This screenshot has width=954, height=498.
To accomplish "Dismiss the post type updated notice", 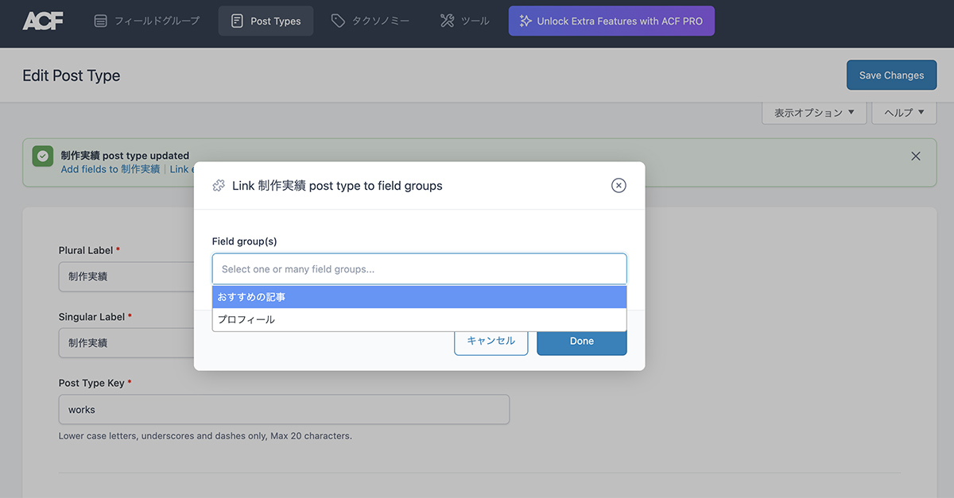I will click(916, 156).
